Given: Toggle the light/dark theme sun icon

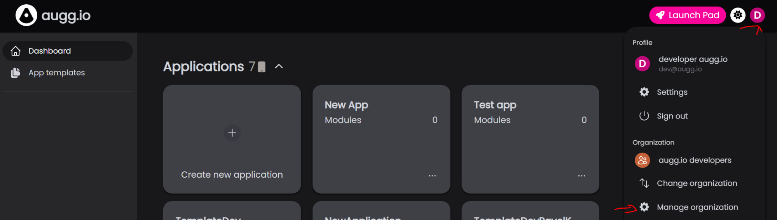Looking at the screenshot, I should [x=737, y=15].
